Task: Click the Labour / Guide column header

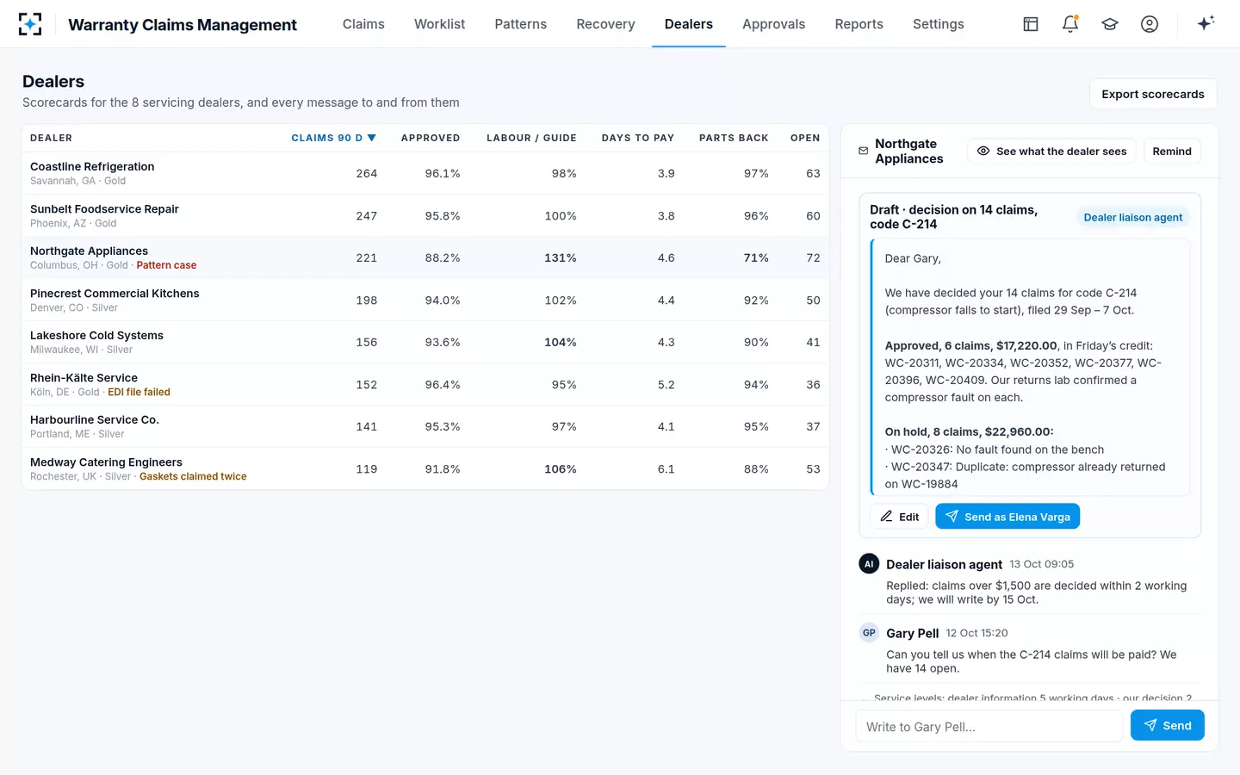Action: click(x=531, y=138)
